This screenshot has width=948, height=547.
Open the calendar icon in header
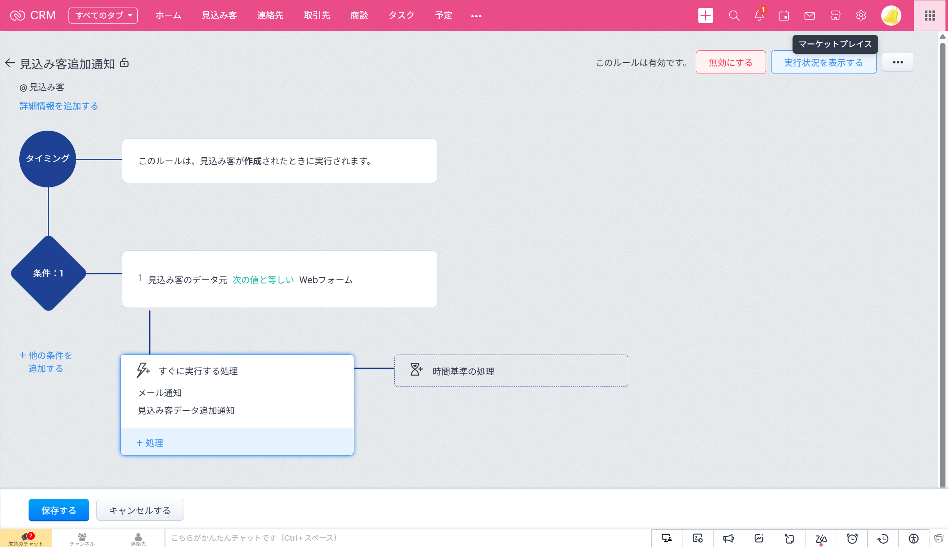[x=784, y=16]
